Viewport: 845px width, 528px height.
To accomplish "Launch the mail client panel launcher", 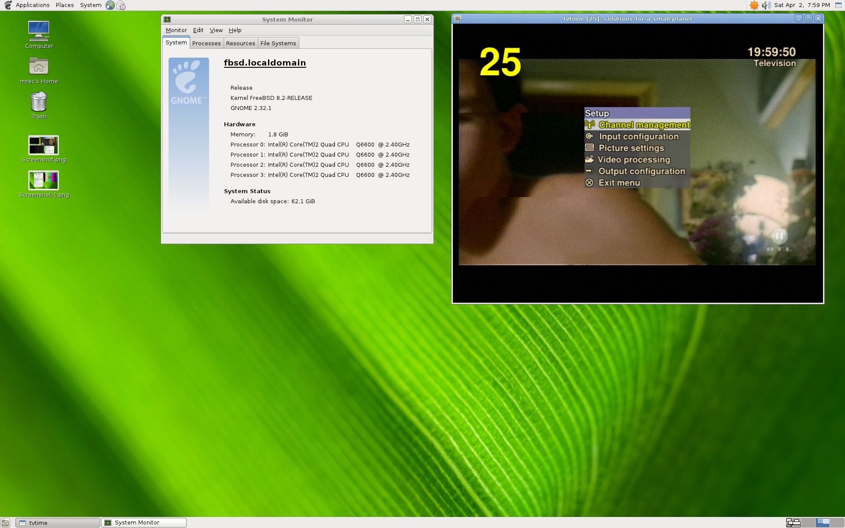I will point(121,5).
